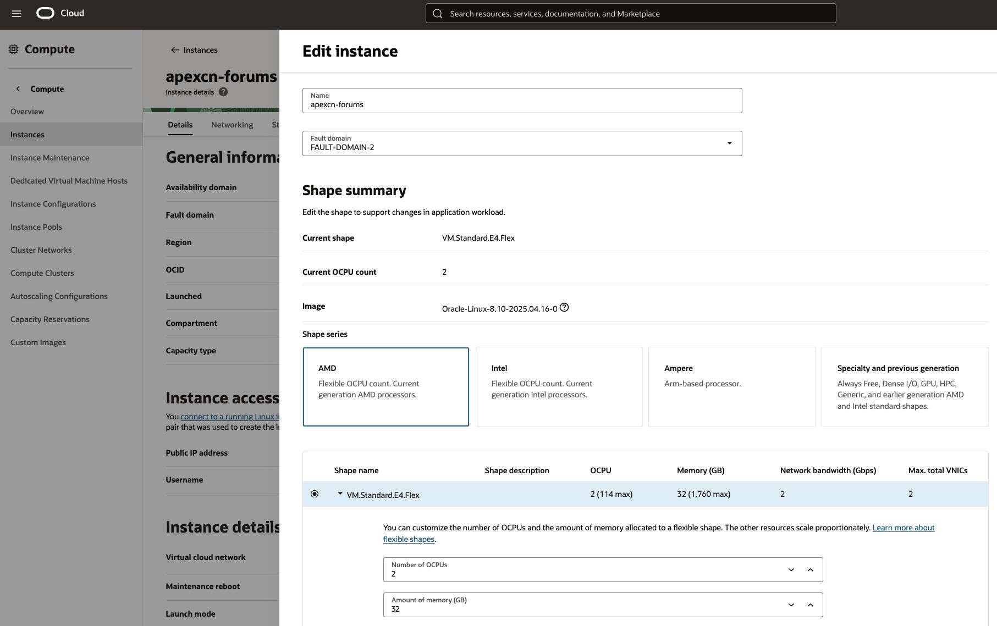Click the Max. total VNICs header
997x626 pixels.
pos(938,470)
